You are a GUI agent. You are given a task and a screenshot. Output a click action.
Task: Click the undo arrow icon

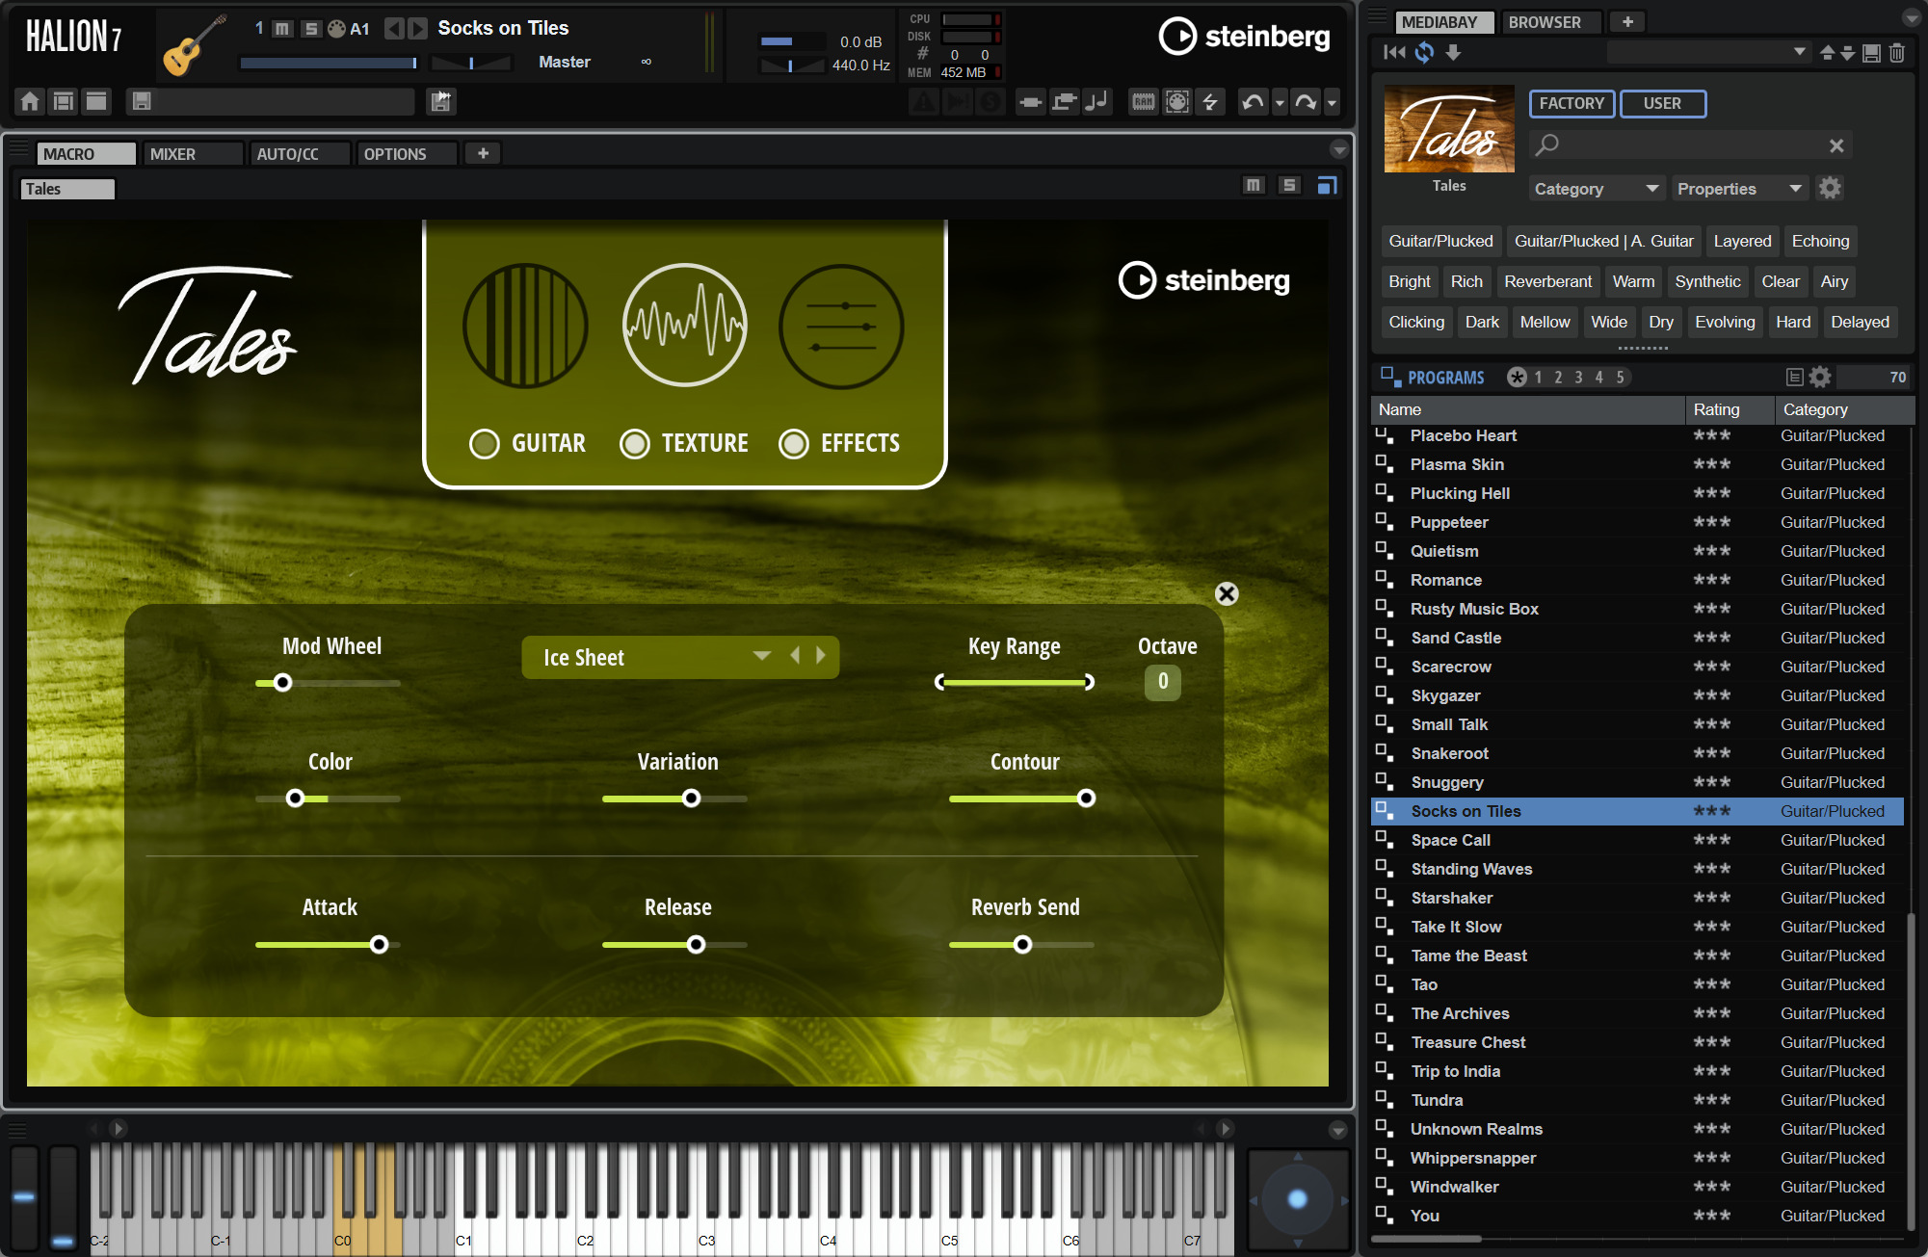tap(1253, 102)
